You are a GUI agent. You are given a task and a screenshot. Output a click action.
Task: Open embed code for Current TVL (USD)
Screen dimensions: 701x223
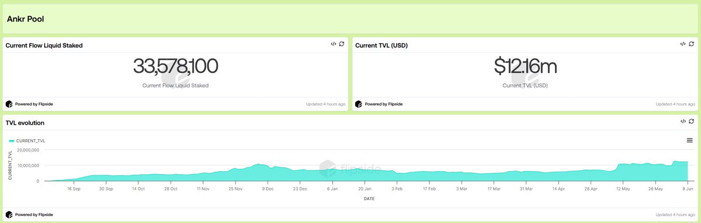tap(682, 44)
